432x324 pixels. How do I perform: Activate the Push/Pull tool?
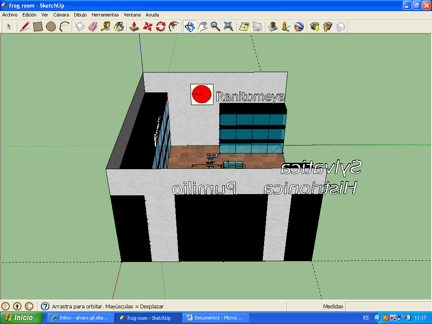click(x=134, y=27)
